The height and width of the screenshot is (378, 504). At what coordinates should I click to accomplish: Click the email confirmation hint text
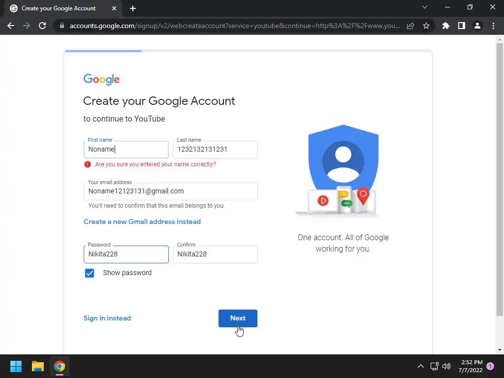tap(157, 206)
